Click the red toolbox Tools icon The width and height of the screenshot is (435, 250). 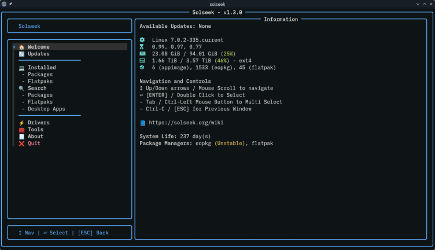(x=21, y=130)
